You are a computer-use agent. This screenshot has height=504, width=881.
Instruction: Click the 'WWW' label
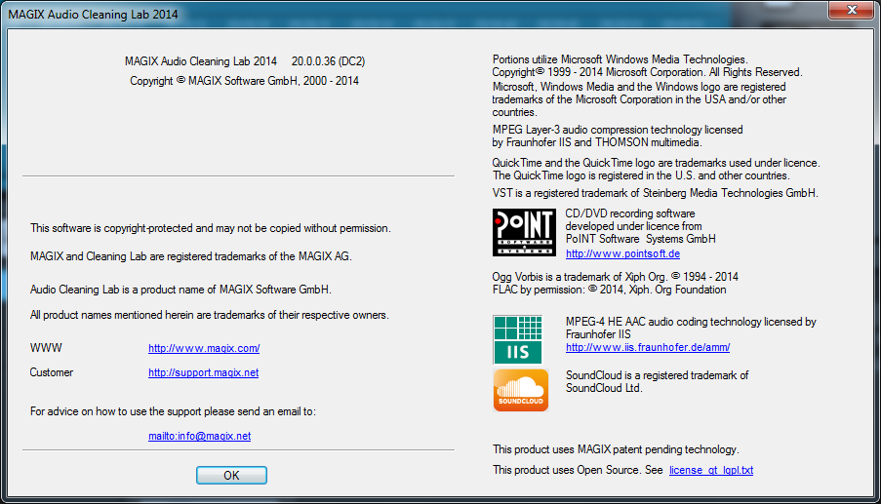[x=46, y=348]
